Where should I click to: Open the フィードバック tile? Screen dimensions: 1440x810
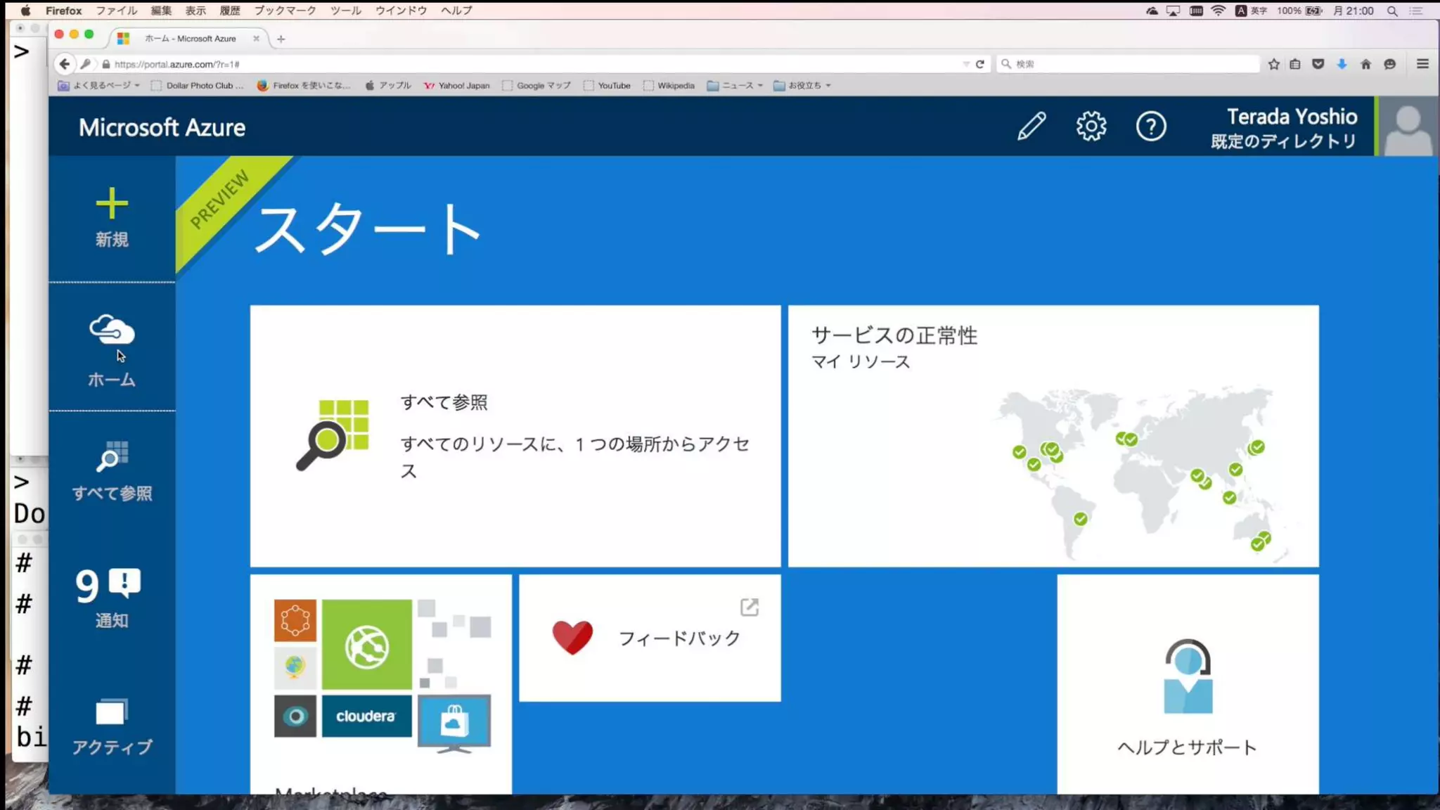pos(650,638)
